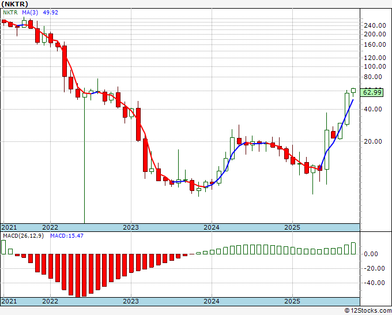Click the 40.00 price axis label
The width and height of the screenshot is (392, 315).
tap(373, 110)
